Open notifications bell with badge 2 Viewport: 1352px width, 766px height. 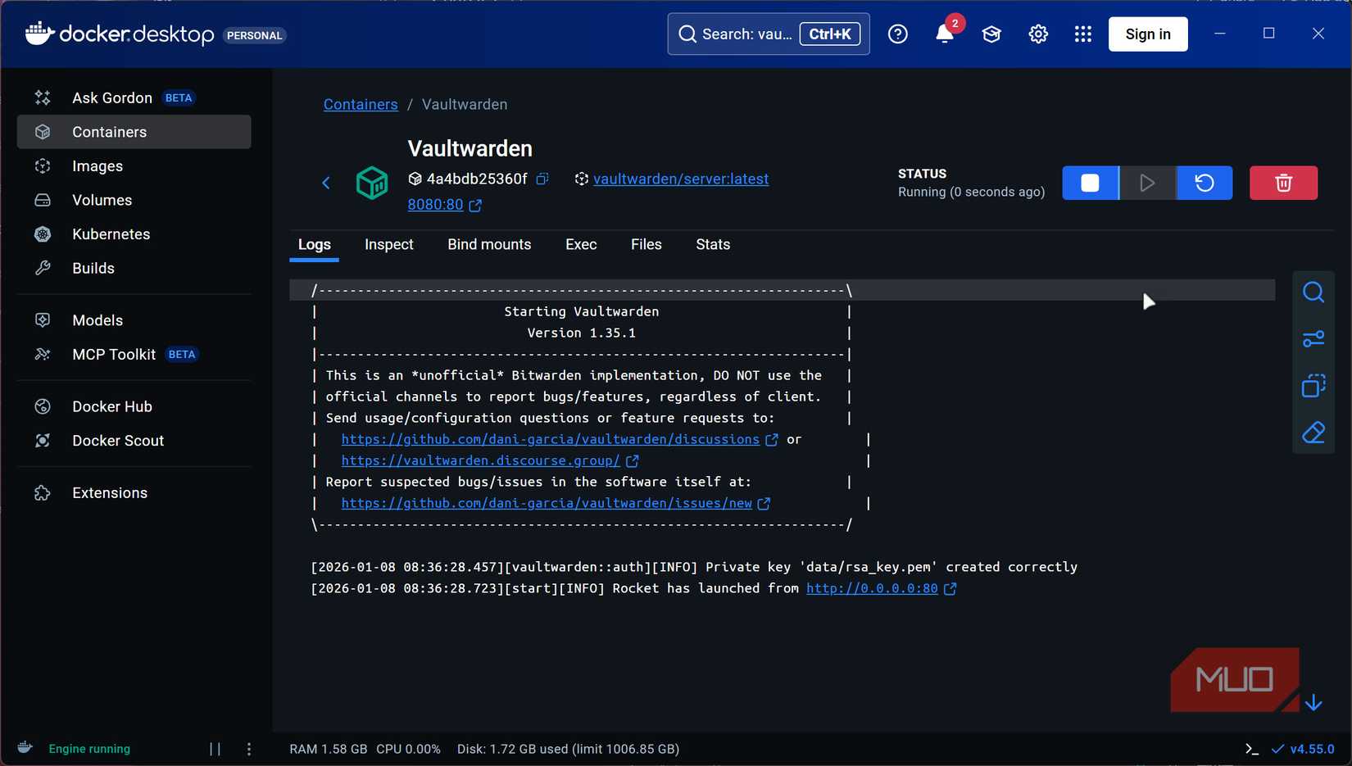pos(946,33)
